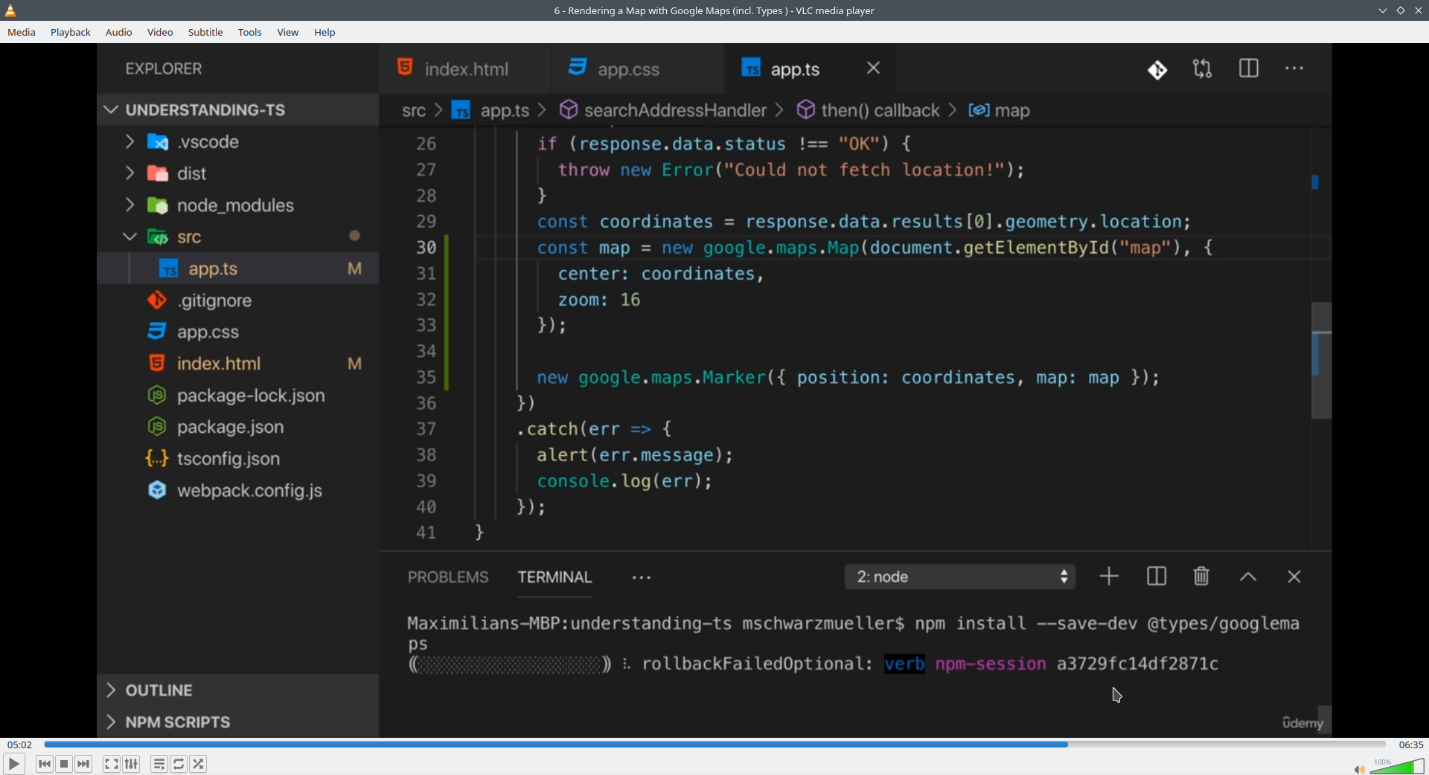Open the '2: node' terminal dropdown
1429x775 pixels.
coord(959,576)
